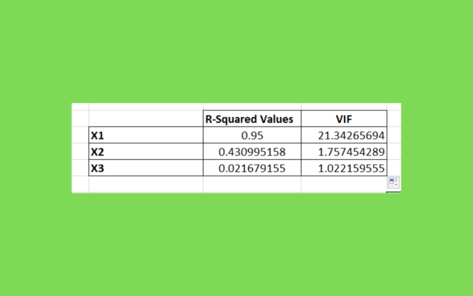The width and height of the screenshot is (473, 296).
Task: Click the narrow empty cell left of X1
Action: [x=80, y=135]
